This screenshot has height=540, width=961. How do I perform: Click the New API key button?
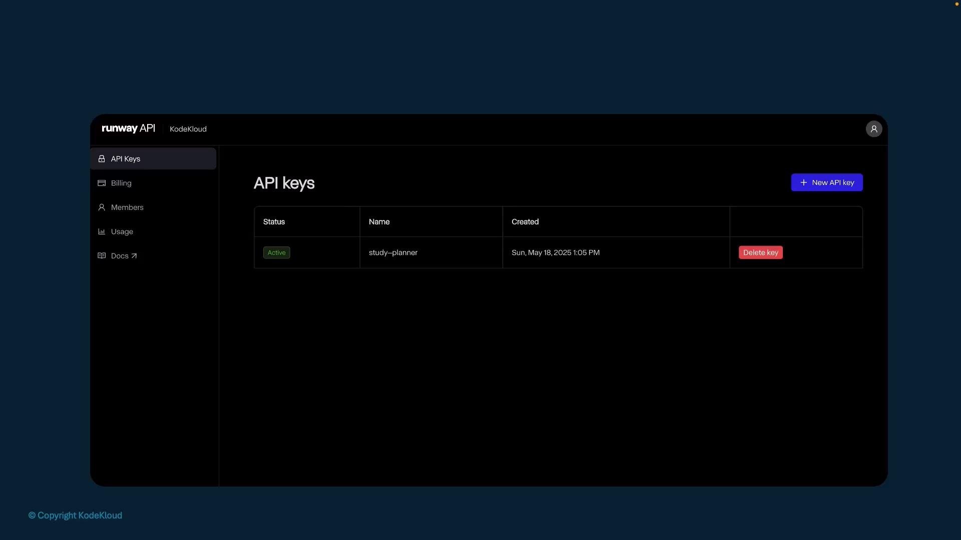827,182
